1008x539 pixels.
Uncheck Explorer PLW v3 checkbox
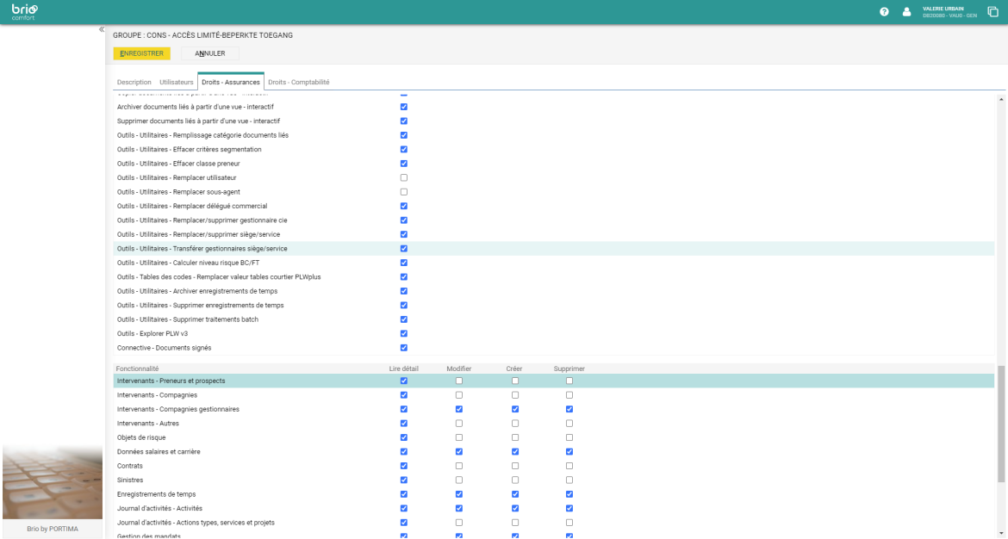404,333
